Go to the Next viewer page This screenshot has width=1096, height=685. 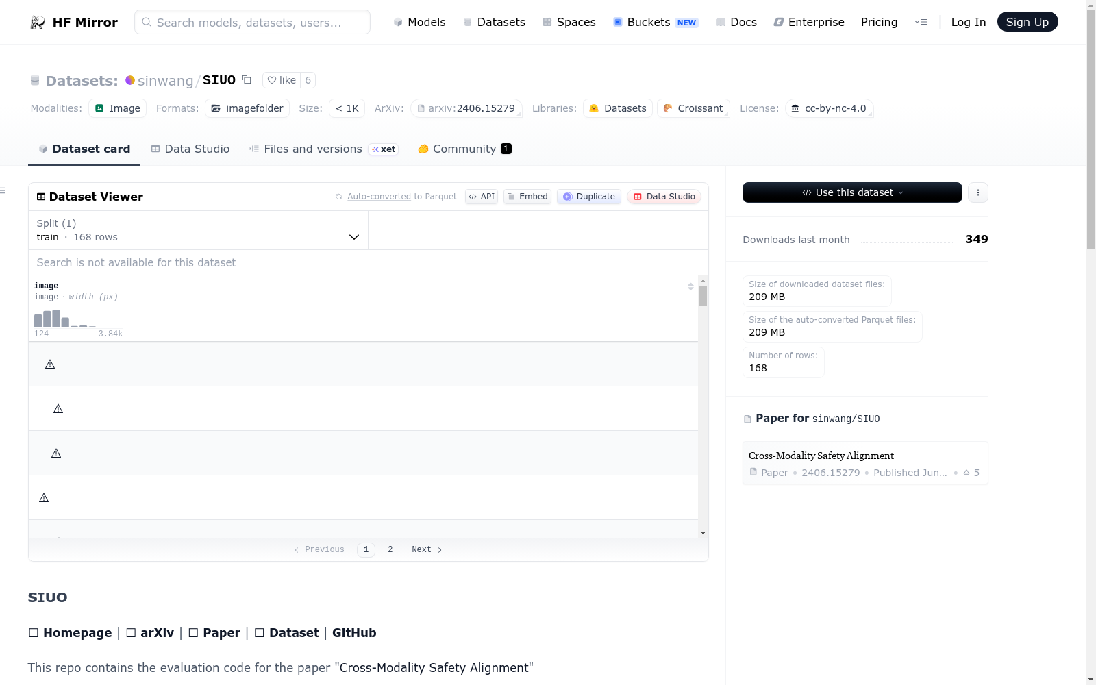point(427,549)
